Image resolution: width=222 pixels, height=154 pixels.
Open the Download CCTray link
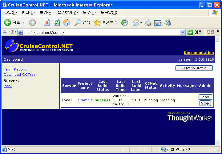[19, 75]
